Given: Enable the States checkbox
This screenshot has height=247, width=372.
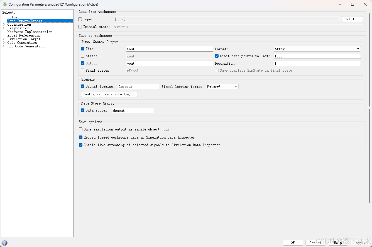Looking at the screenshot, I should click(x=82, y=56).
